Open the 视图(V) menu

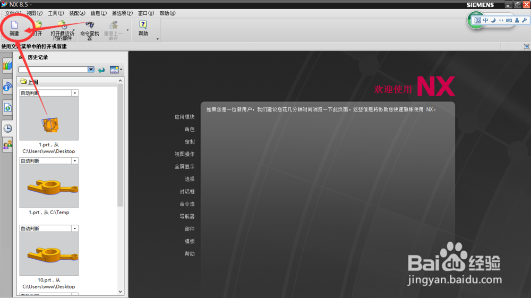click(x=35, y=13)
